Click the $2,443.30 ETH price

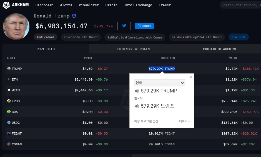point(83,79)
